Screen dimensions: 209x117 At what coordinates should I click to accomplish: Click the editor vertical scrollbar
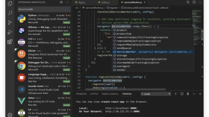[x=202, y=35]
